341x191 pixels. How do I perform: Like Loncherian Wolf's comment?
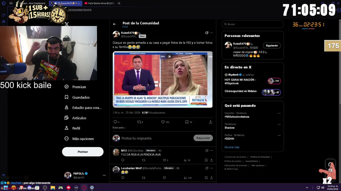pos(164,178)
